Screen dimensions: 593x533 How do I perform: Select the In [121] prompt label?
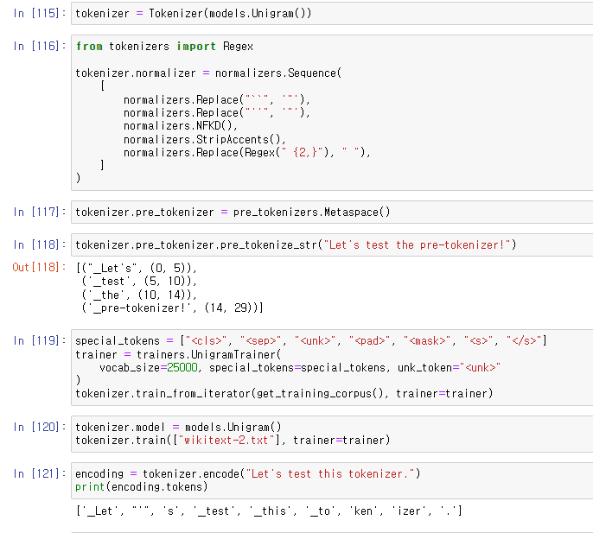pos(40,473)
